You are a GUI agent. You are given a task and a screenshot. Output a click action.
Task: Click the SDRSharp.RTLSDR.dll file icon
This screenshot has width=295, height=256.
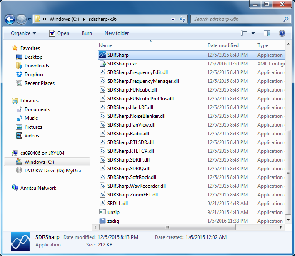click(x=102, y=142)
